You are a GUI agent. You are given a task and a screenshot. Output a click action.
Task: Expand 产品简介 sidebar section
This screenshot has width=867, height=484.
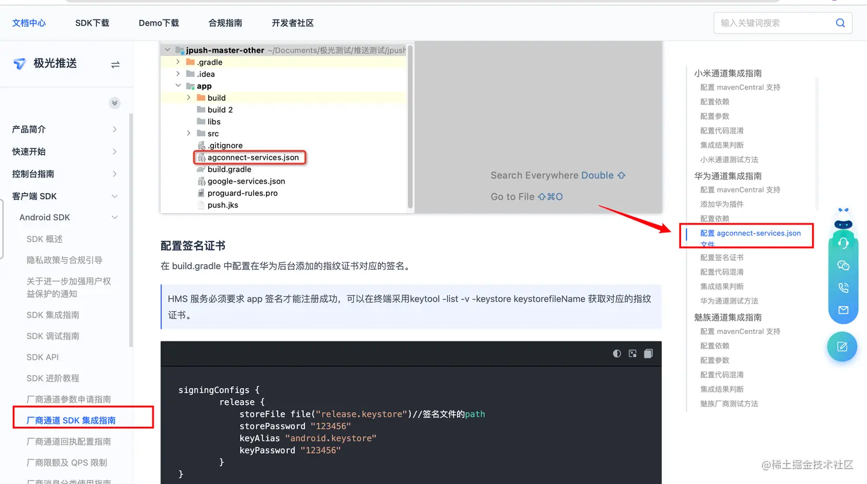coord(65,129)
